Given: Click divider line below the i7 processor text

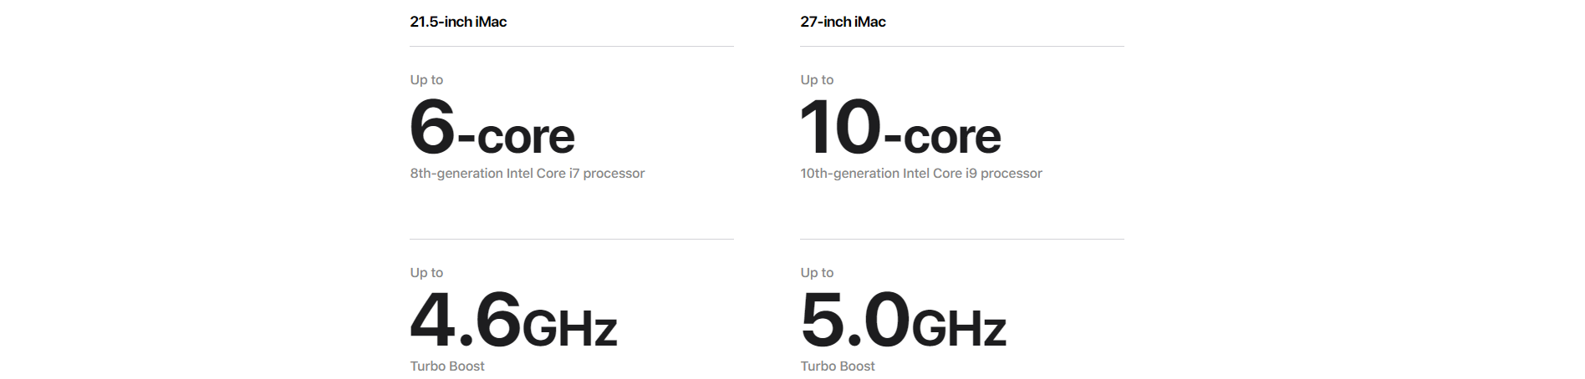Looking at the screenshot, I should pos(572,240).
